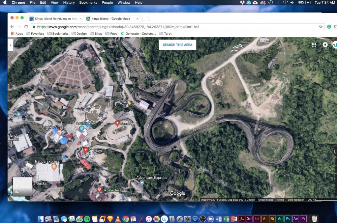Open the volume menu bar control
The height and width of the screenshot is (223, 337).
(x=292, y=3)
